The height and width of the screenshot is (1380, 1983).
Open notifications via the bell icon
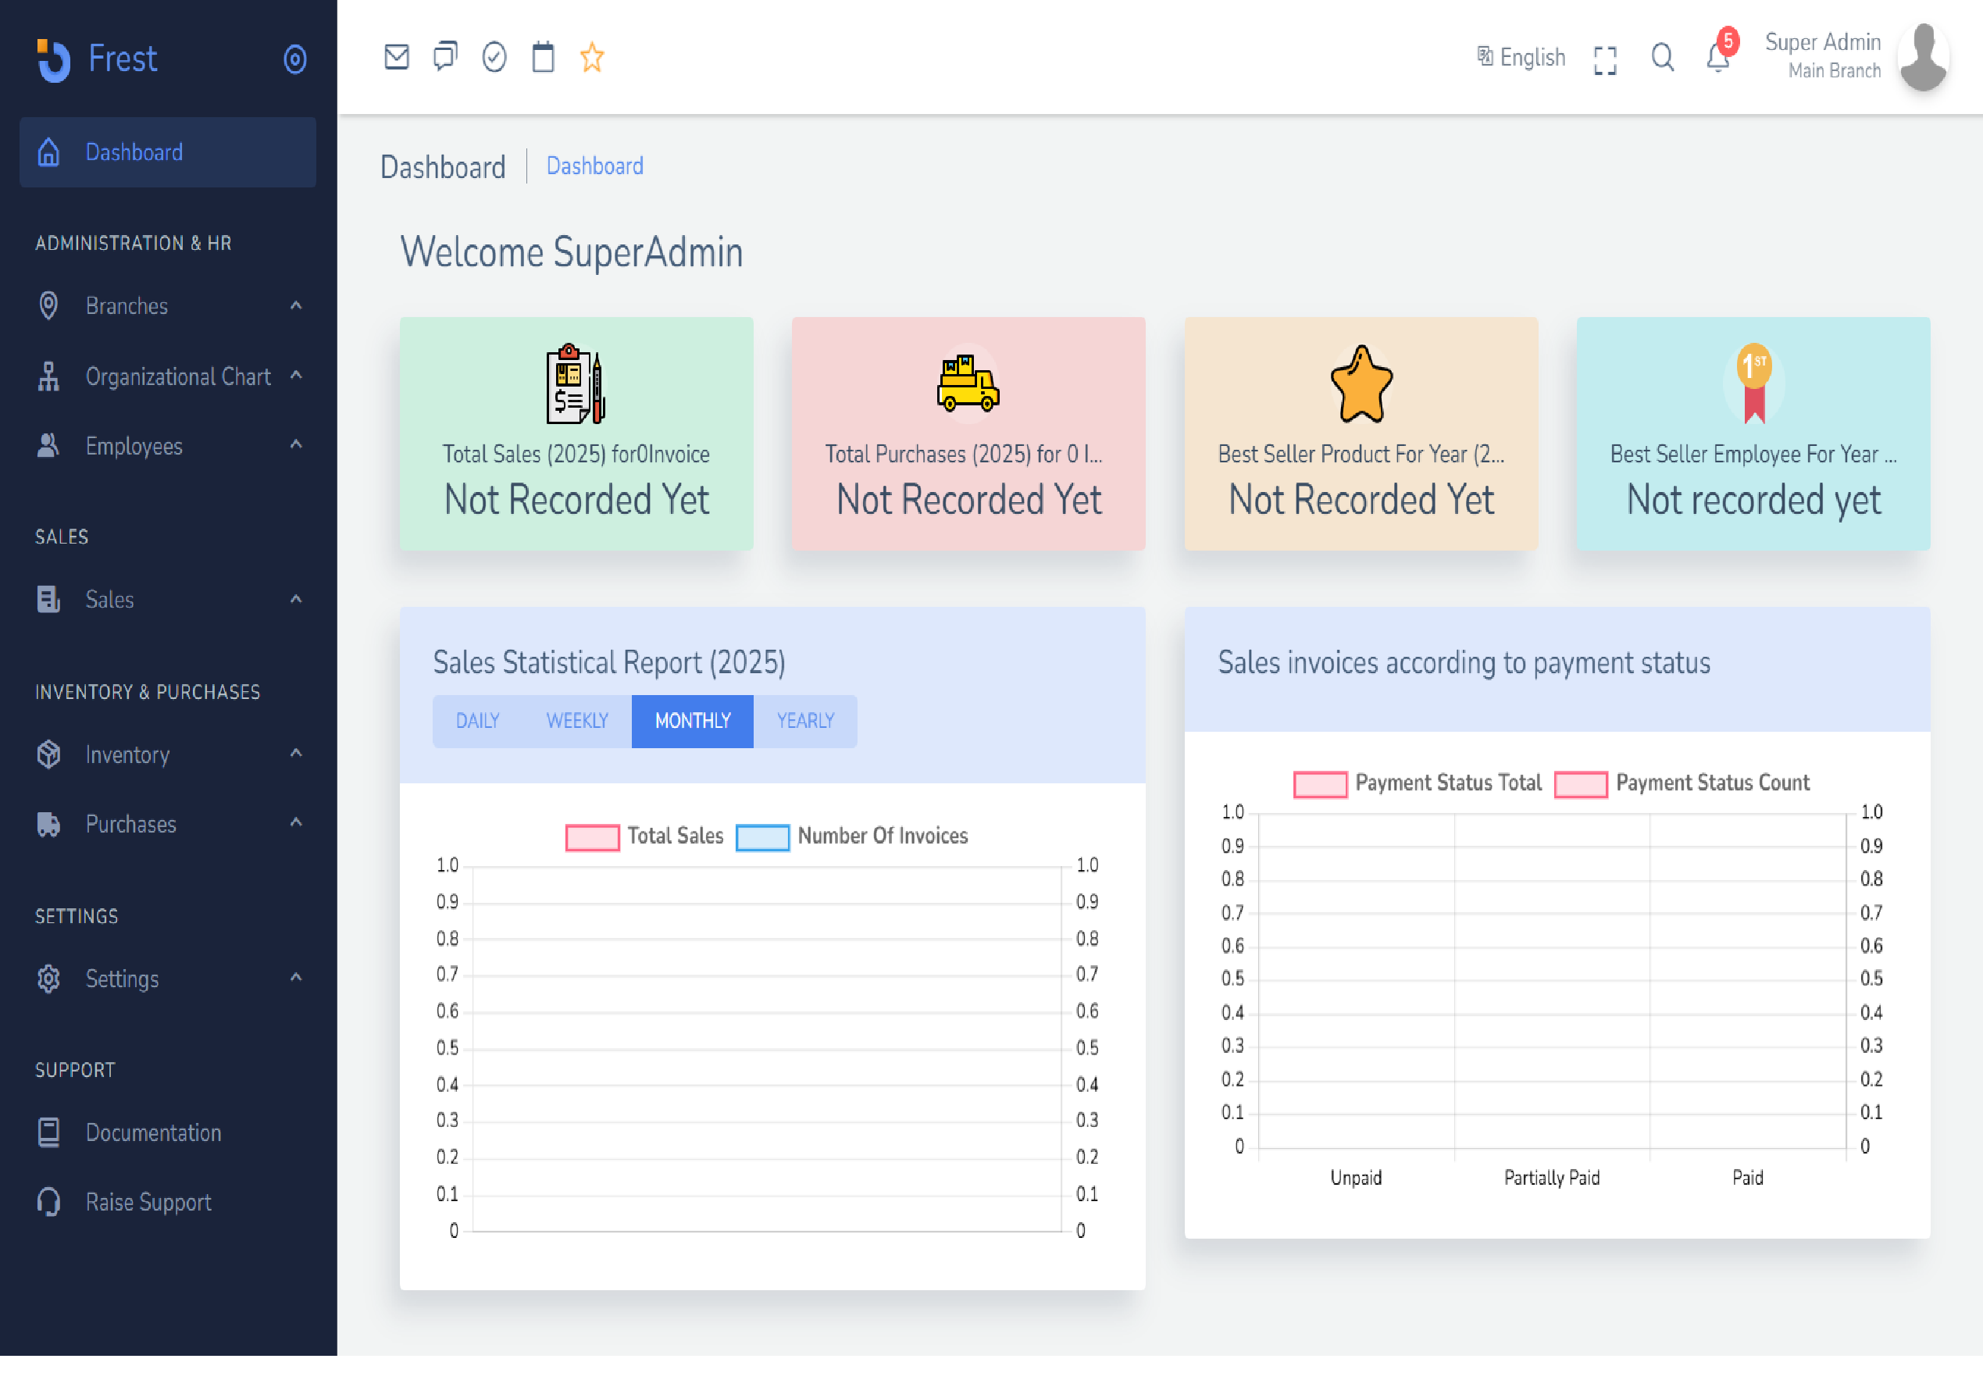(1718, 60)
